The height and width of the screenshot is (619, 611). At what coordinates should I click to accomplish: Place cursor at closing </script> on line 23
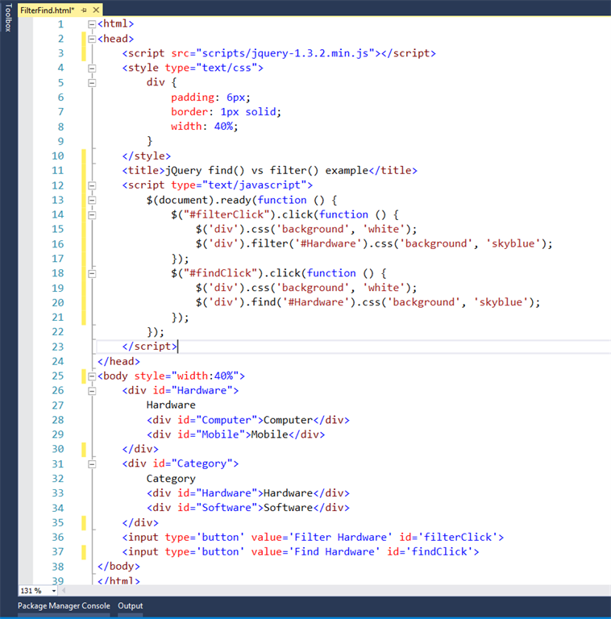coord(150,347)
